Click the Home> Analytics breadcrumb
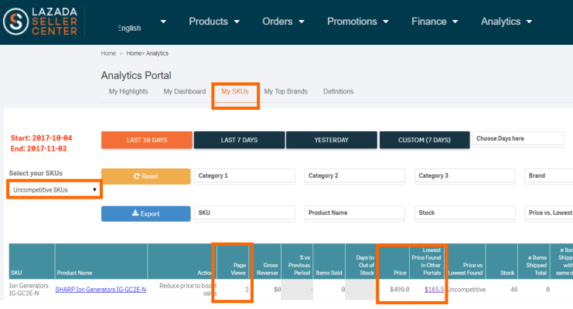Image resolution: width=573 pixels, height=309 pixels. pyautogui.click(x=147, y=53)
